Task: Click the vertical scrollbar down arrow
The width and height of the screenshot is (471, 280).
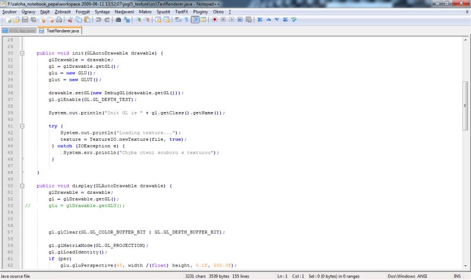Action: pyautogui.click(x=465, y=266)
